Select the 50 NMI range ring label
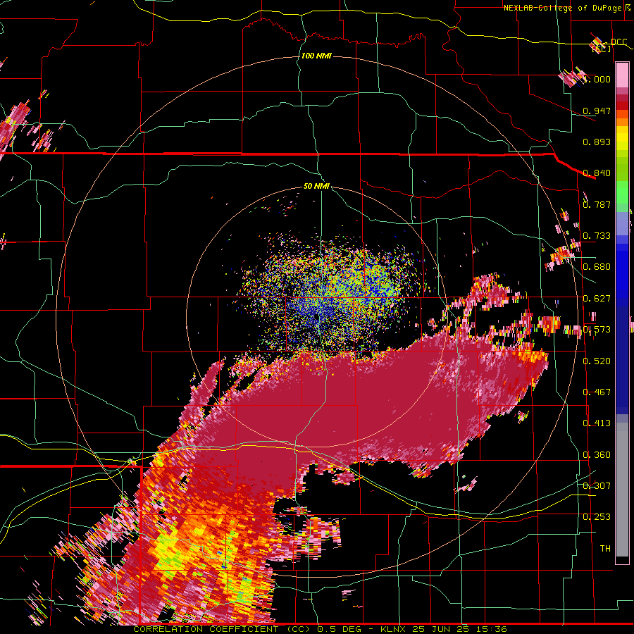The height and width of the screenshot is (634, 634). click(x=316, y=186)
